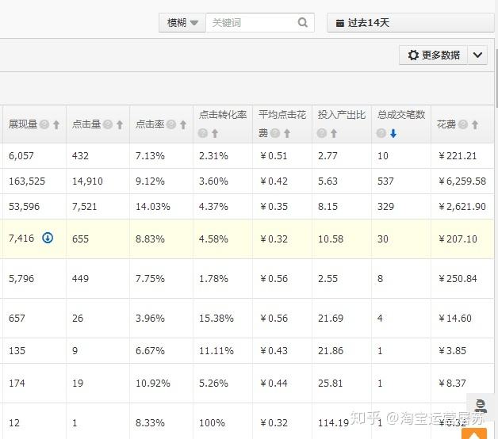Show the 投入产出比 help tooltip icon

coord(322,133)
